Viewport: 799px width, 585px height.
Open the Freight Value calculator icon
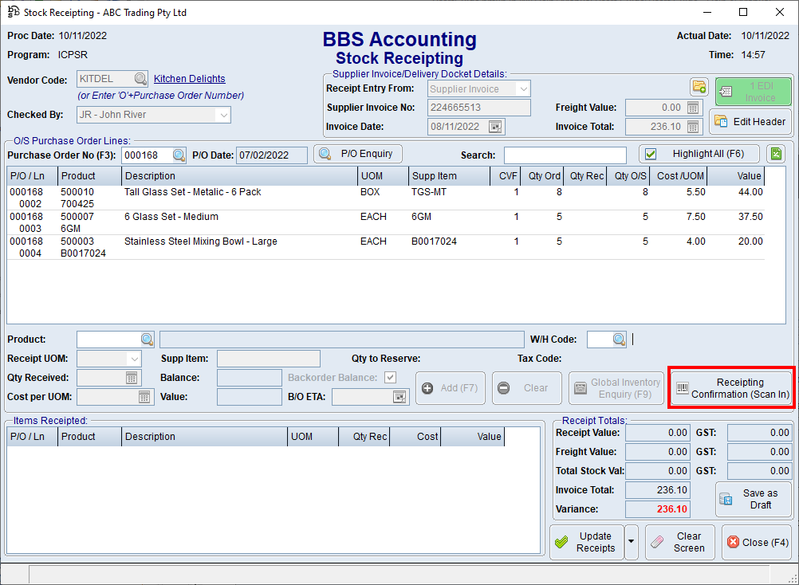[692, 108]
